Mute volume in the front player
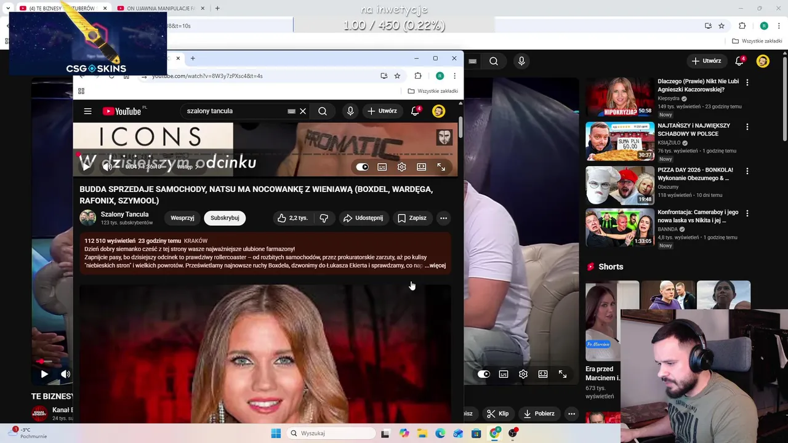The height and width of the screenshot is (443, 788). coord(107,167)
